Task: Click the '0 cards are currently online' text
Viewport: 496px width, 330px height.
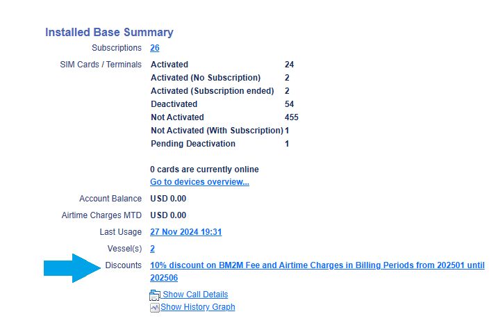Action: (x=204, y=170)
